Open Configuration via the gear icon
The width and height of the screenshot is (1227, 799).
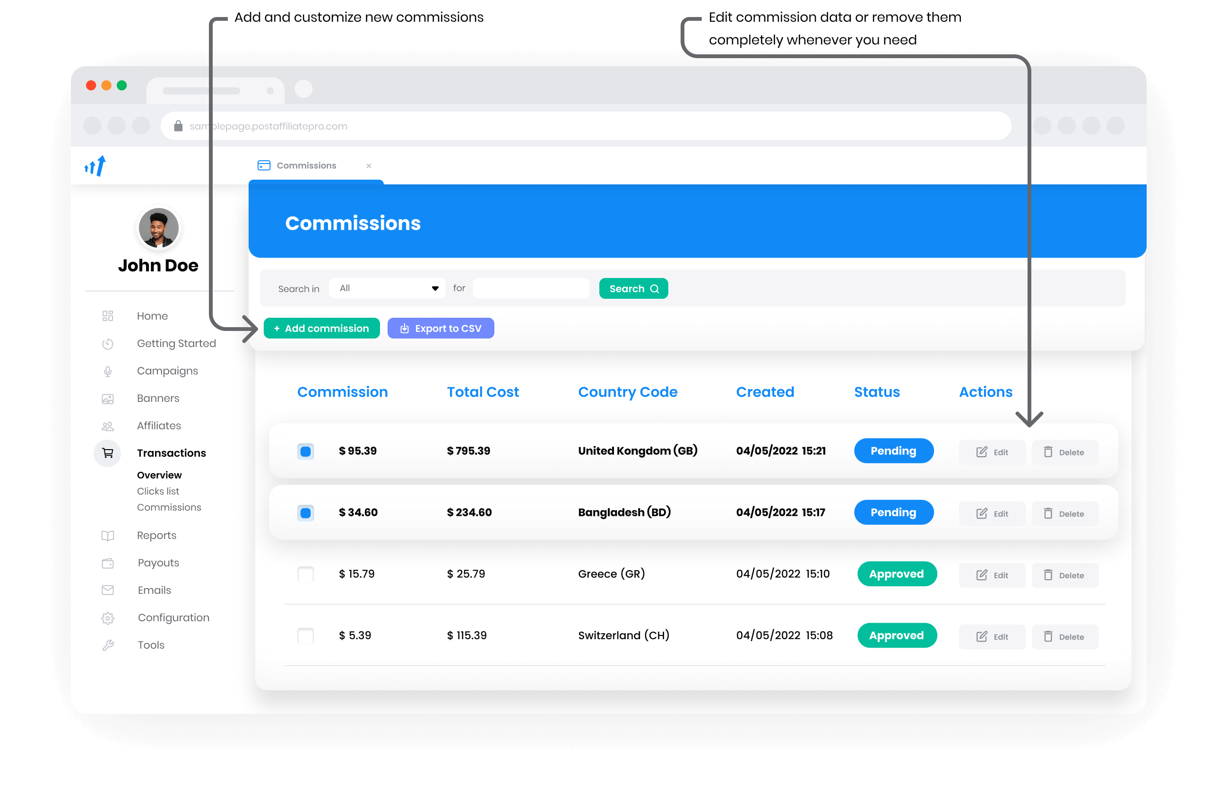pyautogui.click(x=108, y=617)
